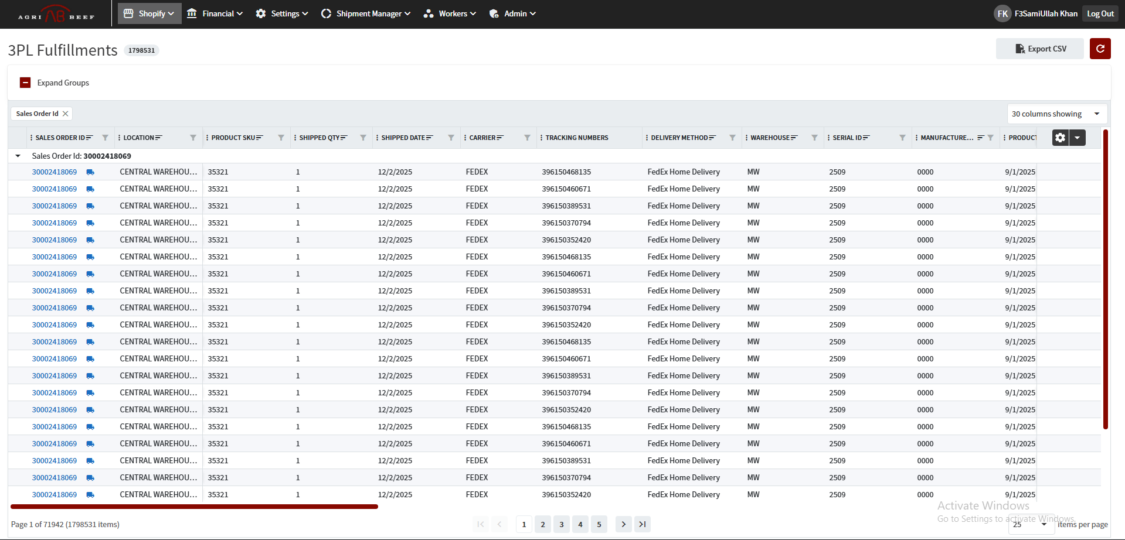Toggle the Expand Groups checkbox
This screenshot has height=540, width=1125.
click(x=25, y=83)
